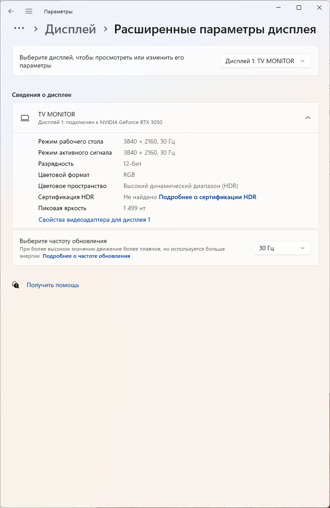Go to Дисплей in the breadcrumb
The width and height of the screenshot is (330, 508).
[x=71, y=29]
